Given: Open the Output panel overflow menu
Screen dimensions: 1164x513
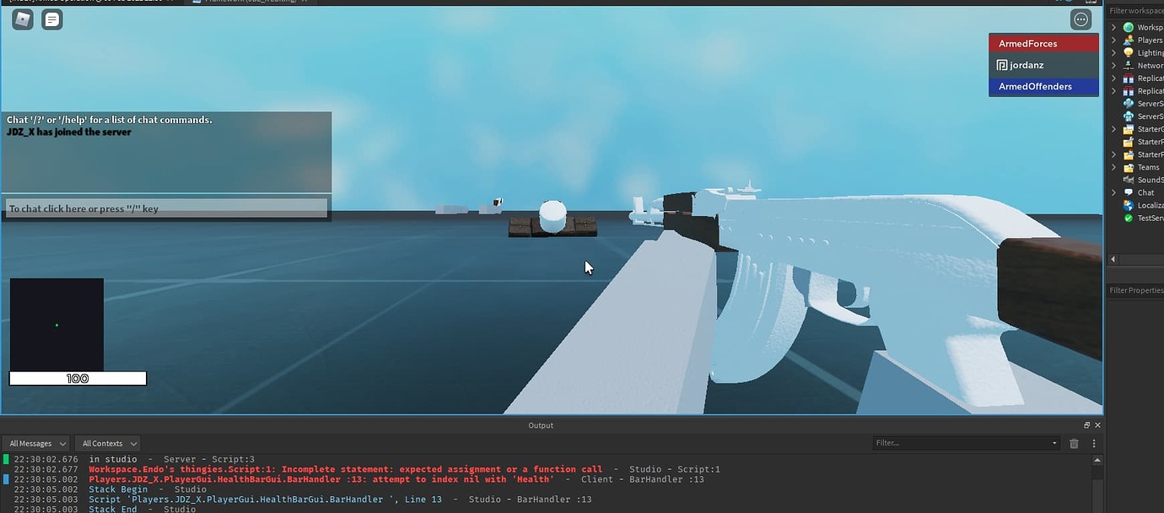Looking at the screenshot, I should [x=1093, y=442].
